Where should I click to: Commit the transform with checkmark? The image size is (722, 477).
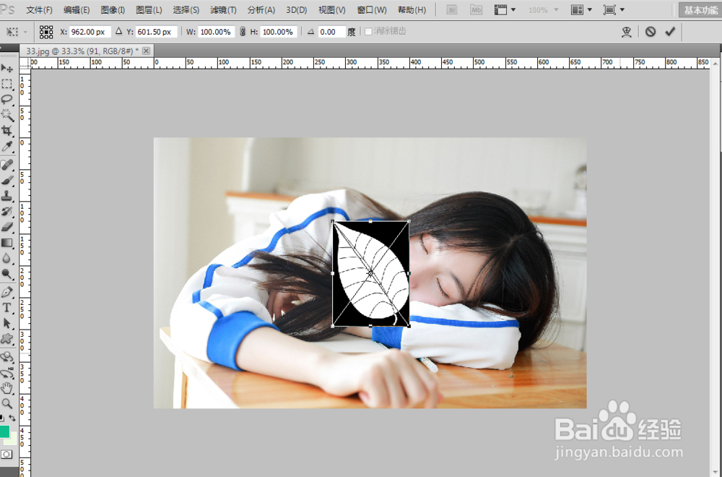[670, 31]
